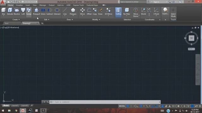Switch to the Layout1 tab
The width and height of the screenshot is (202, 113).
tap(15, 105)
